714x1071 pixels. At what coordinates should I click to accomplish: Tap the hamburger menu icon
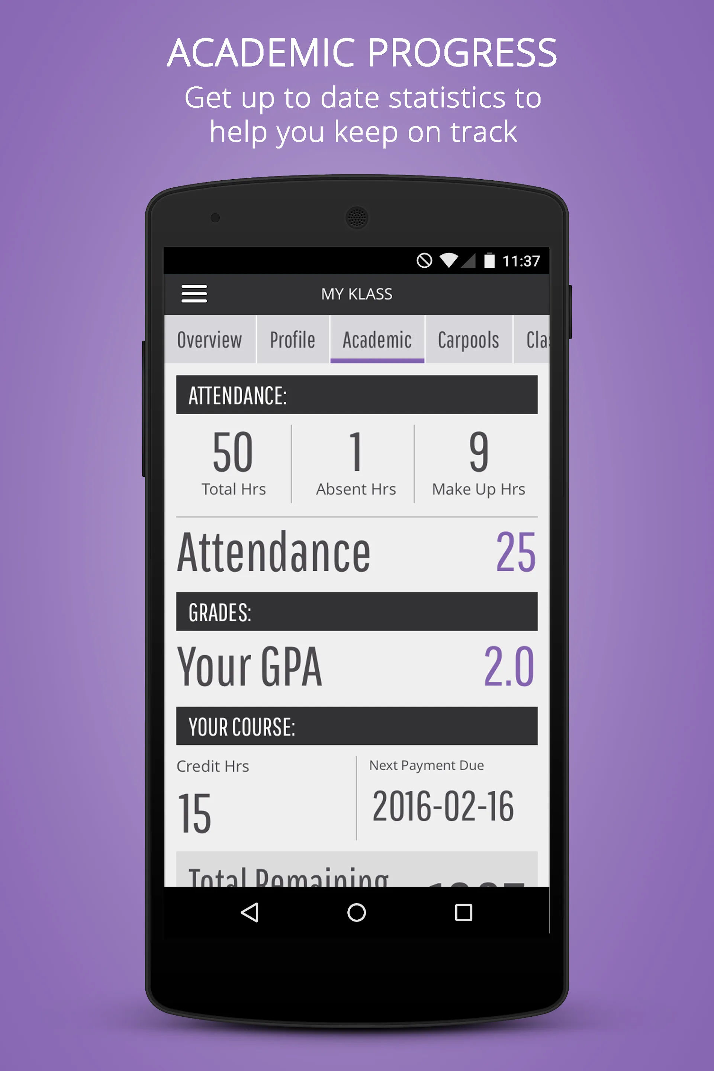click(194, 294)
